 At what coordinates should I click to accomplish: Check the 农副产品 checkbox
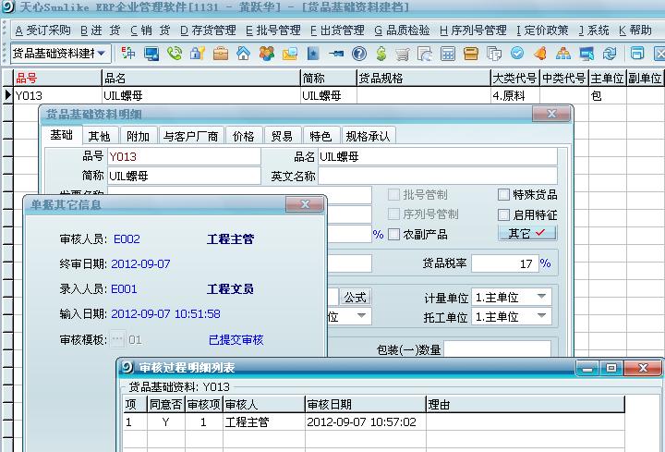click(x=394, y=235)
